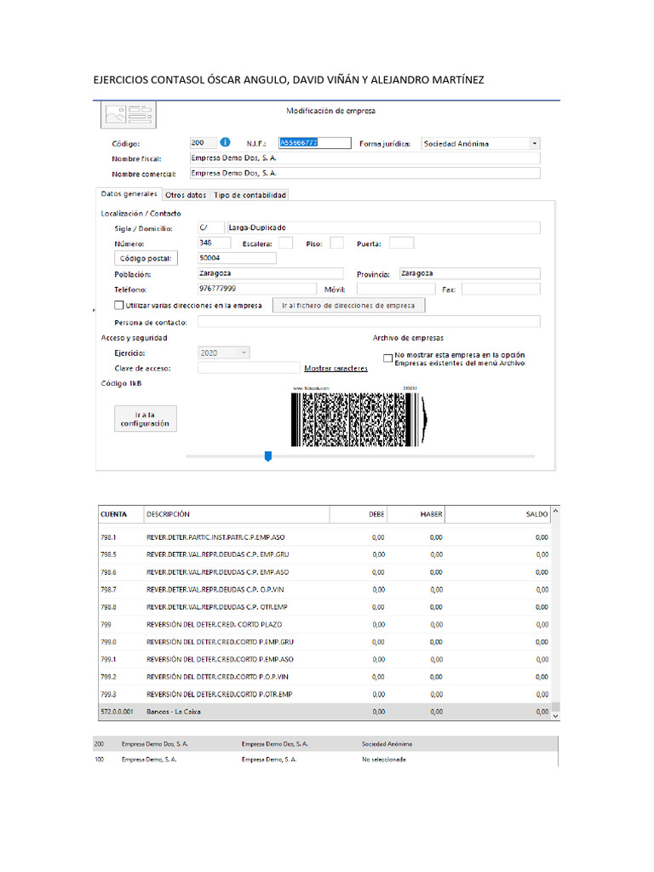Image resolution: width=654 pixels, height=872 pixels.
Task: Open the Forma jurídica dropdown
Action: 533,144
